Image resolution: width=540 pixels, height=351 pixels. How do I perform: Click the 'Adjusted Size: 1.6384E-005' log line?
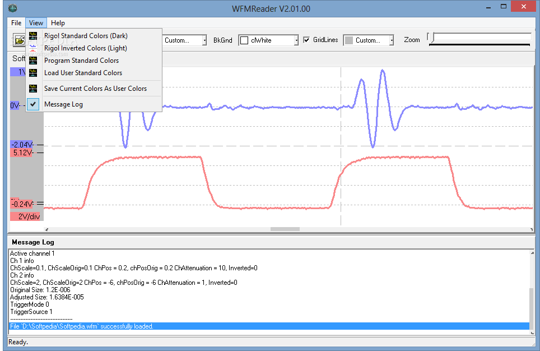point(47,297)
